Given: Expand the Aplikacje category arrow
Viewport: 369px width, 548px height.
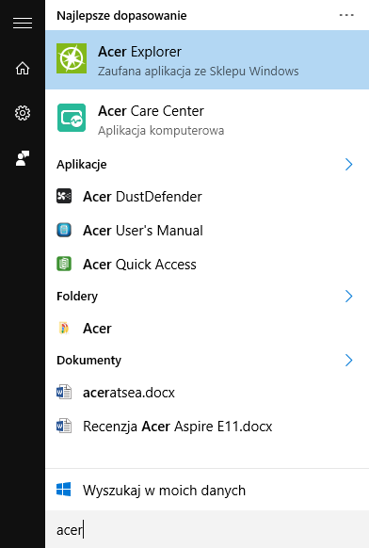Looking at the screenshot, I should point(348,164).
